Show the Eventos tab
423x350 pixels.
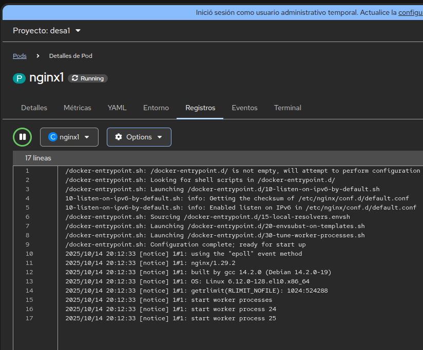pyautogui.click(x=244, y=108)
